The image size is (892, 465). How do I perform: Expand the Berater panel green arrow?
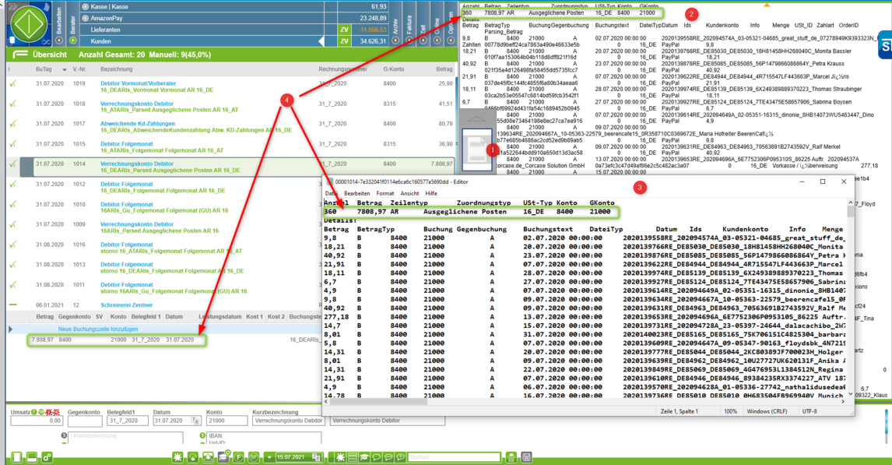[x=73, y=40]
